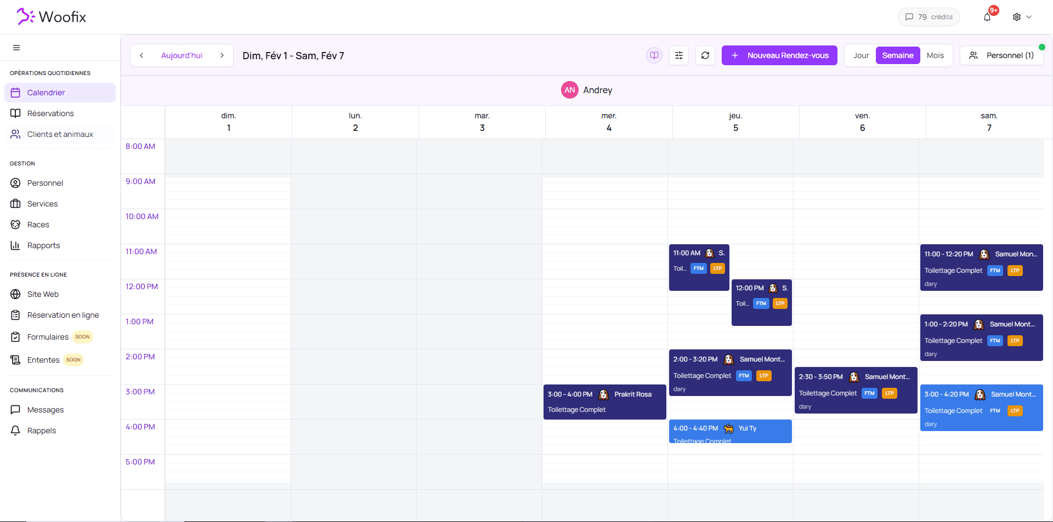Switch to Mois view

coord(935,55)
